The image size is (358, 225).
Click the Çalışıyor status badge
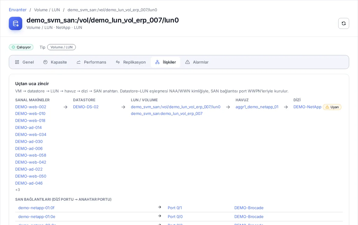tap(21, 47)
